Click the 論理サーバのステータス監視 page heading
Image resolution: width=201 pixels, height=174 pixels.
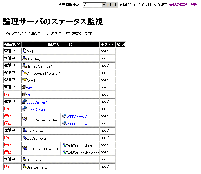pos(53,21)
